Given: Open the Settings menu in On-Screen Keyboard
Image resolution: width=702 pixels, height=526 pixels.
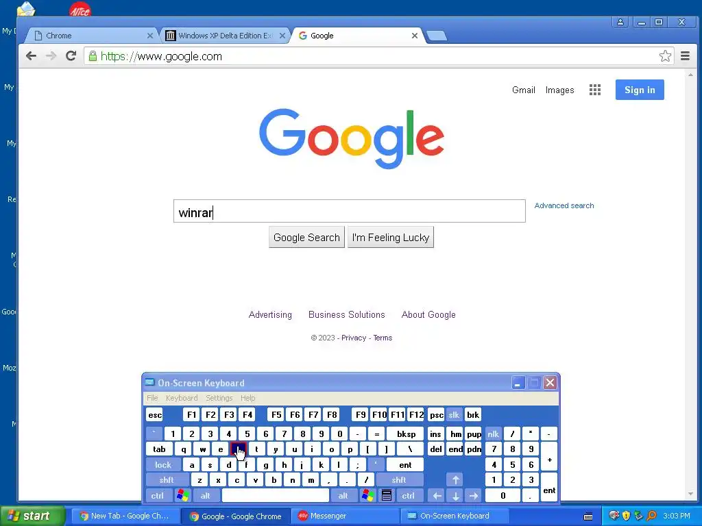Looking at the screenshot, I should point(219,398).
